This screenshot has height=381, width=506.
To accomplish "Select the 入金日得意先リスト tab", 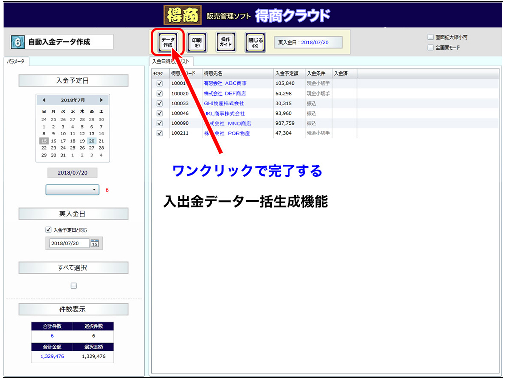I will [x=171, y=61].
